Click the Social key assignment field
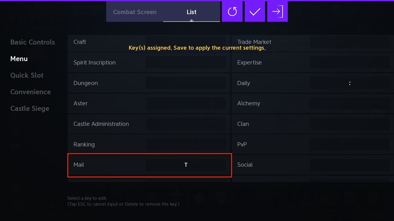Screen dimensions: 394x221 [x=350, y=165]
